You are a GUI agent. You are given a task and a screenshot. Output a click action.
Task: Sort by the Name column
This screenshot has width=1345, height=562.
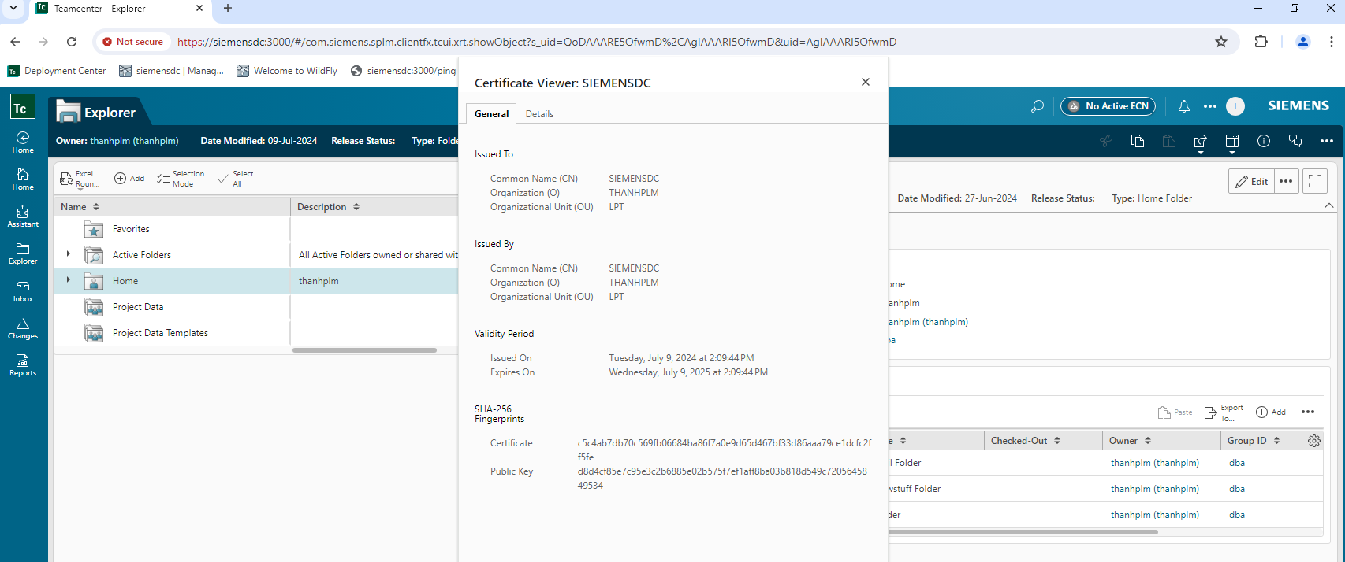pos(96,207)
